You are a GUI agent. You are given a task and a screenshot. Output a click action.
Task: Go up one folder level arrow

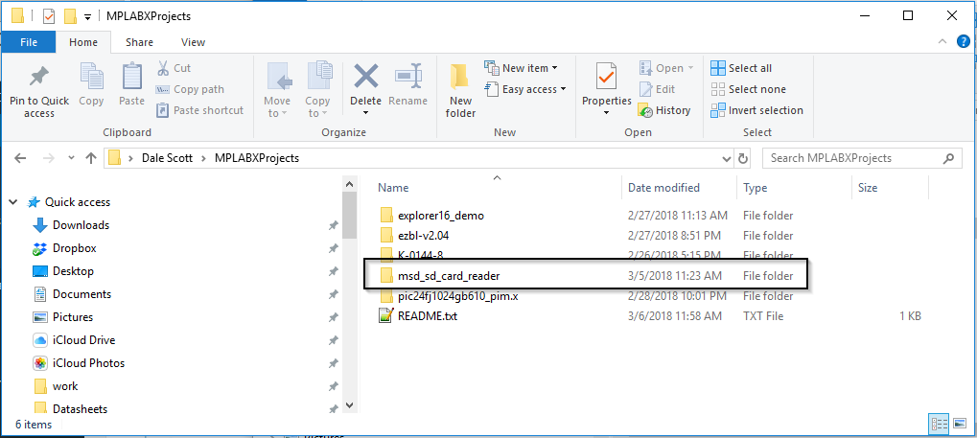[91, 158]
